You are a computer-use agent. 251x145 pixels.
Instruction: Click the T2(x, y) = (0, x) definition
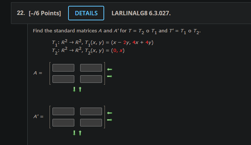(x=105, y=51)
